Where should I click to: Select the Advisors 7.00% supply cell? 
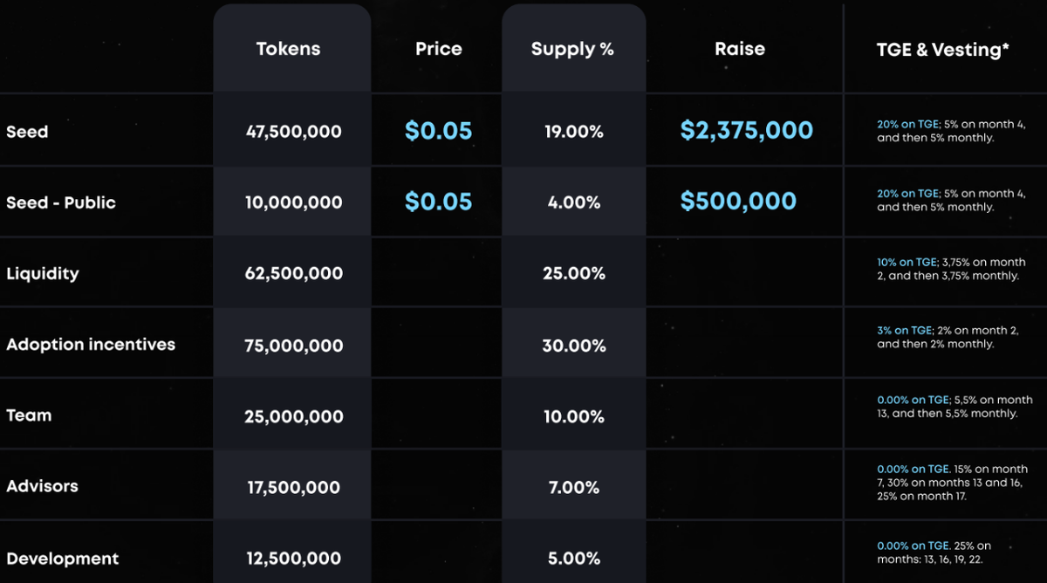click(x=574, y=488)
